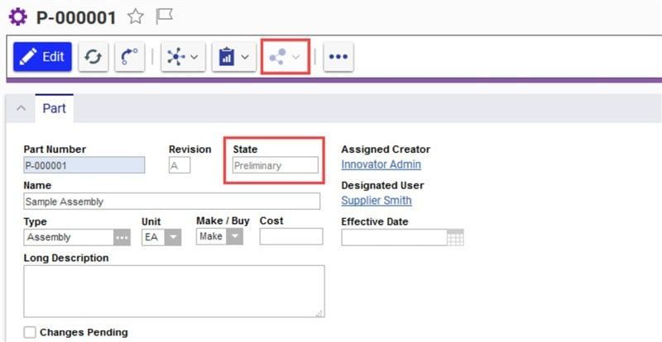Open the Innovator Admin link
Image resolution: width=662 pixels, height=342 pixels.
[x=381, y=164]
